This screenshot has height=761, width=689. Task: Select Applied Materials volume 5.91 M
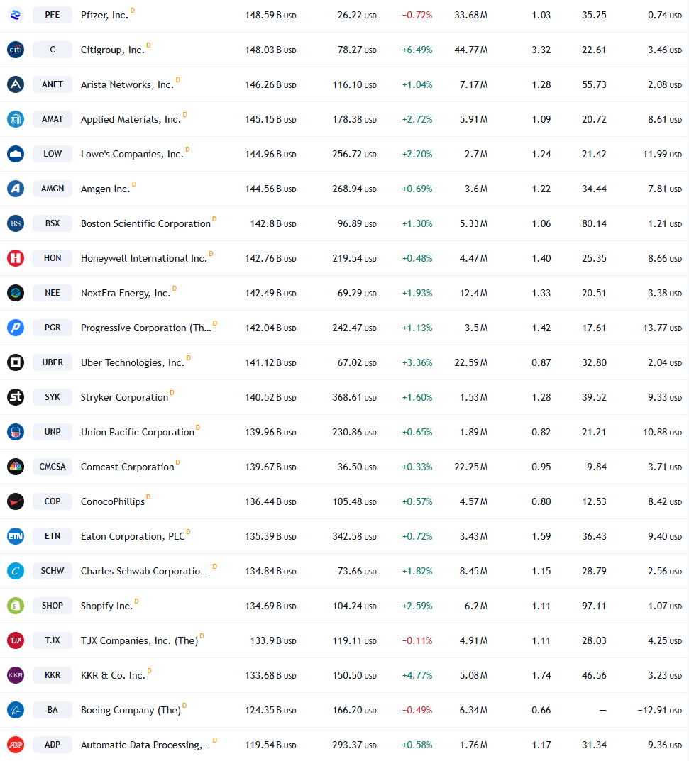point(474,119)
